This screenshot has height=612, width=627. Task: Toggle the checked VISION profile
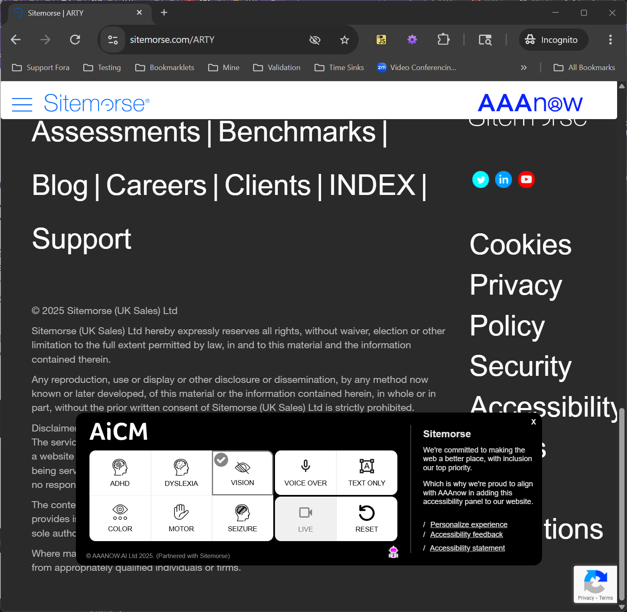pos(242,473)
